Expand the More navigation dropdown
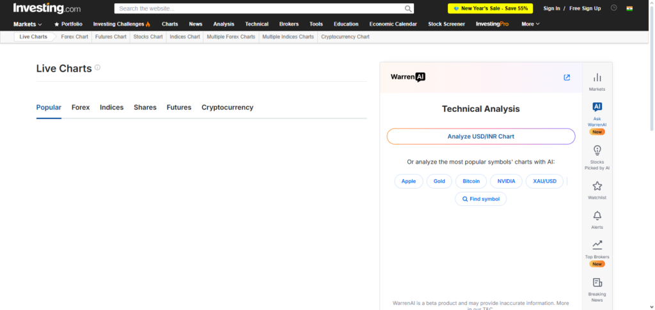The width and height of the screenshot is (655, 310). (x=530, y=24)
